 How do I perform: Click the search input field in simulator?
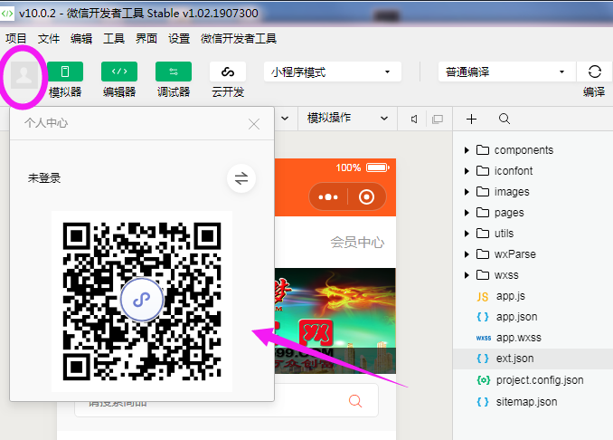[x=227, y=401]
